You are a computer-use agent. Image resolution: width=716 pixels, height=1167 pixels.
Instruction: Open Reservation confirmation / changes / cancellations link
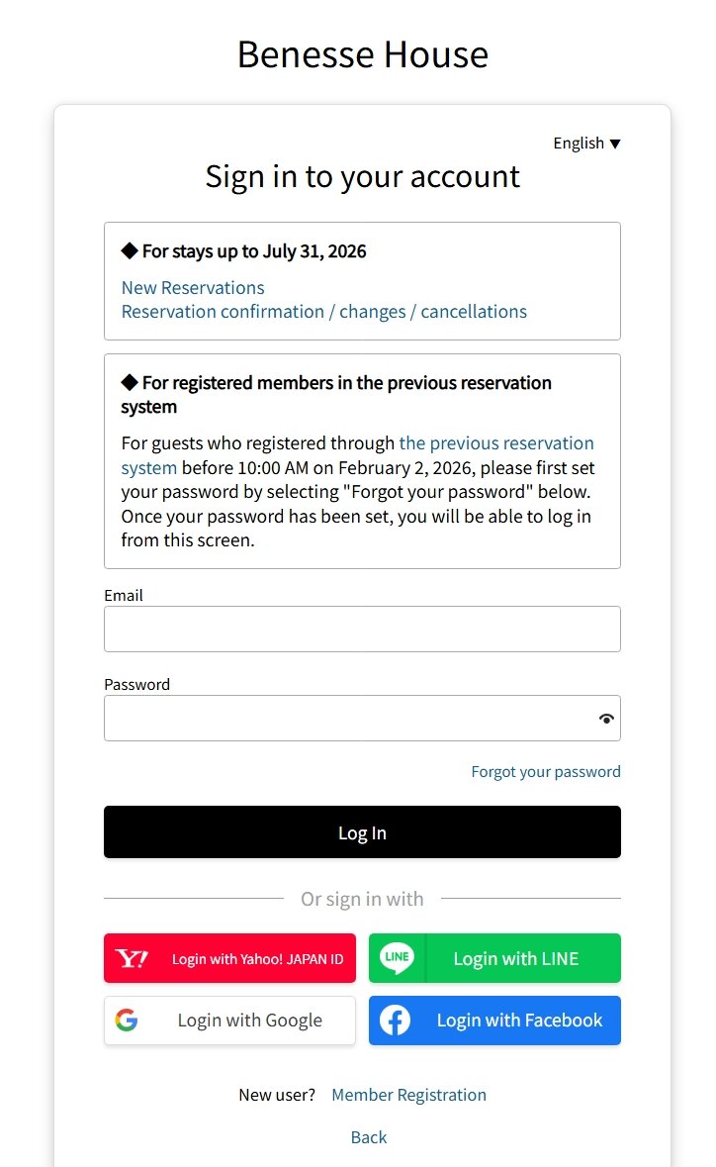323,312
